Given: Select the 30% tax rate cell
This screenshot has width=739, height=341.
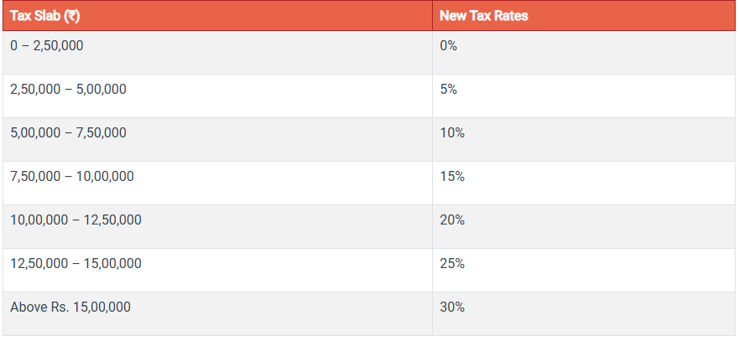Looking at the screenshot, I should point(451,307).
